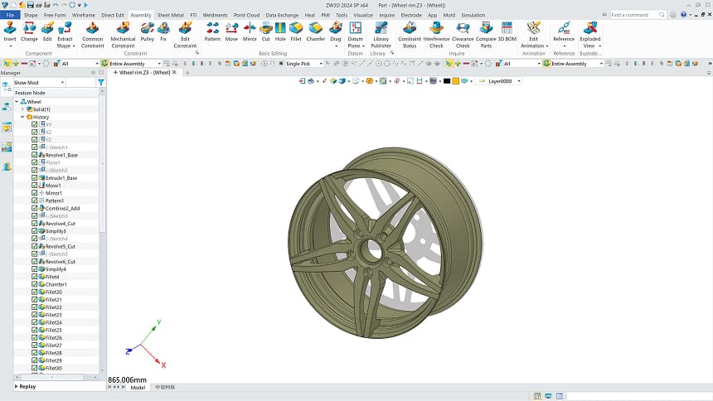The image size is (713, 401).
Task: Click the Replay button
Action: tap(27, 386)
